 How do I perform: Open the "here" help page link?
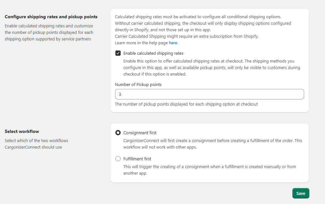point(173,43)
